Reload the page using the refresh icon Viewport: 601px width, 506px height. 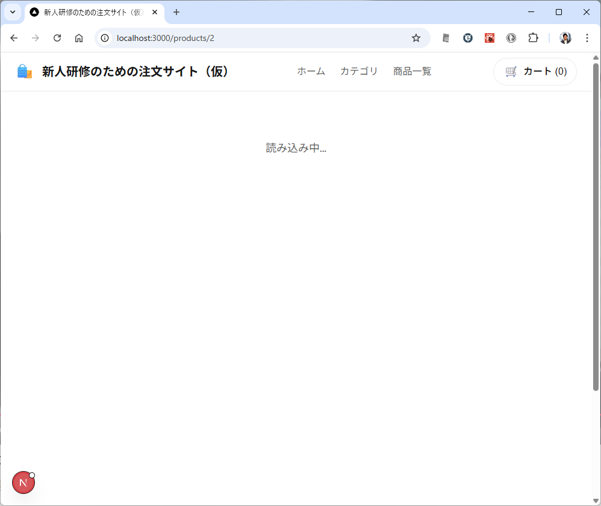pos(57,38)
